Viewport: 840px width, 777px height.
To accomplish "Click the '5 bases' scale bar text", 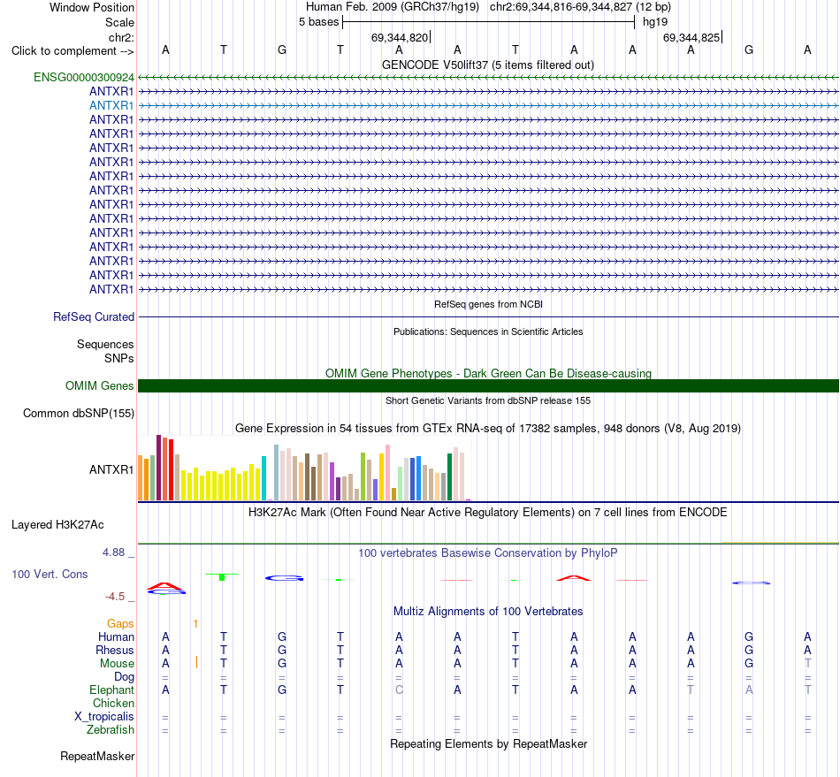I will (318, 22).
